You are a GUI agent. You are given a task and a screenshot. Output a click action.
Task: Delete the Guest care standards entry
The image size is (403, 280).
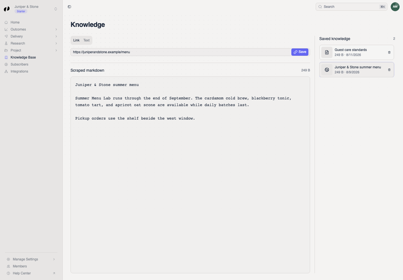[x=389, y=52]
